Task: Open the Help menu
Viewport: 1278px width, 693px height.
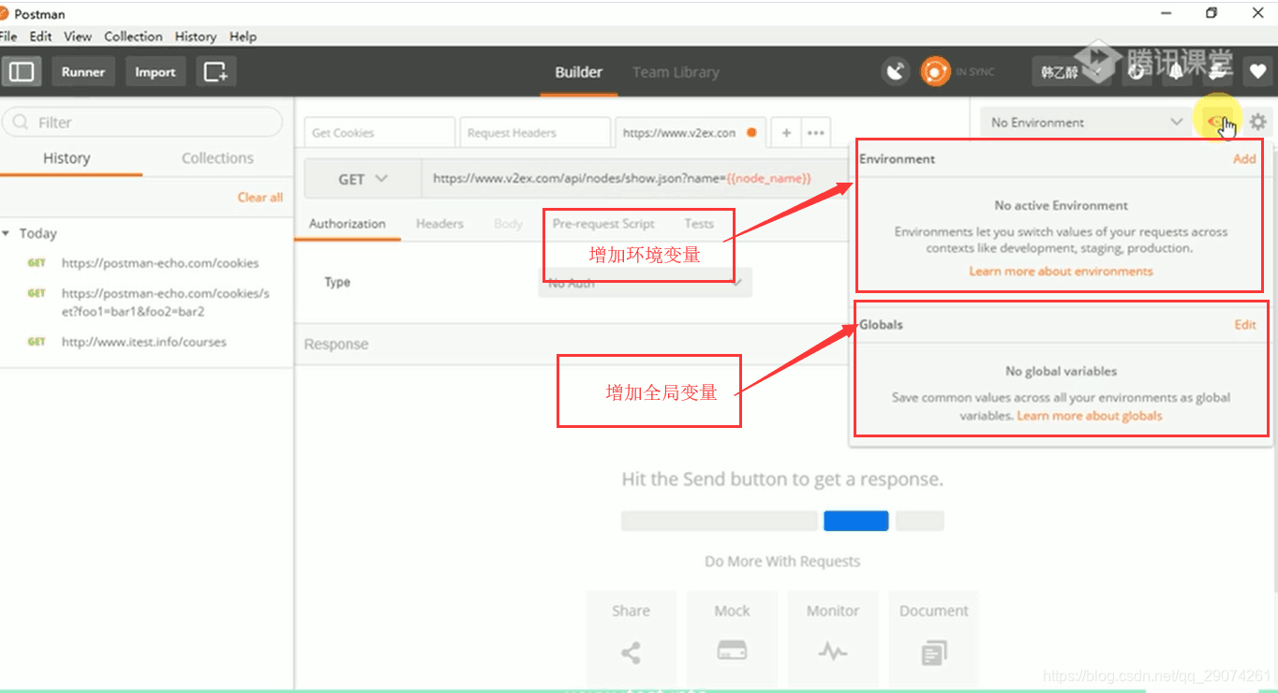Action: pyautogui.click(x=243, y=37)
